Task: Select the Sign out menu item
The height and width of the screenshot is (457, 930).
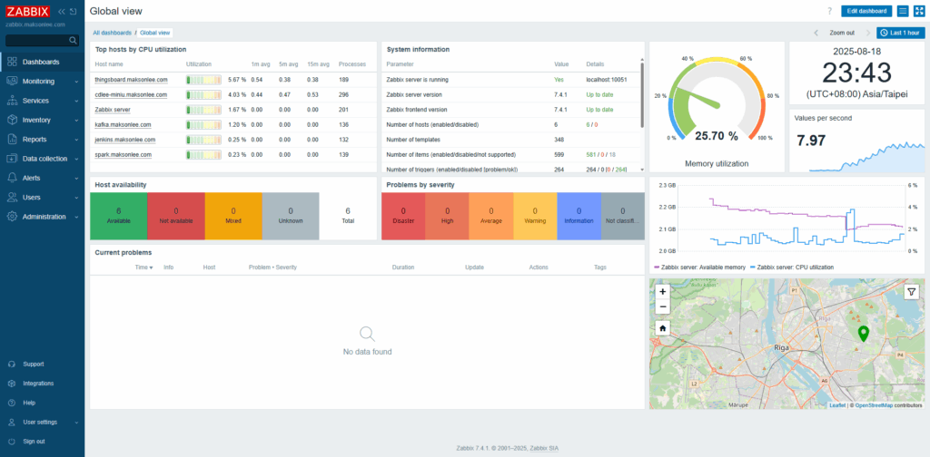Action: (x=42, y=442)
